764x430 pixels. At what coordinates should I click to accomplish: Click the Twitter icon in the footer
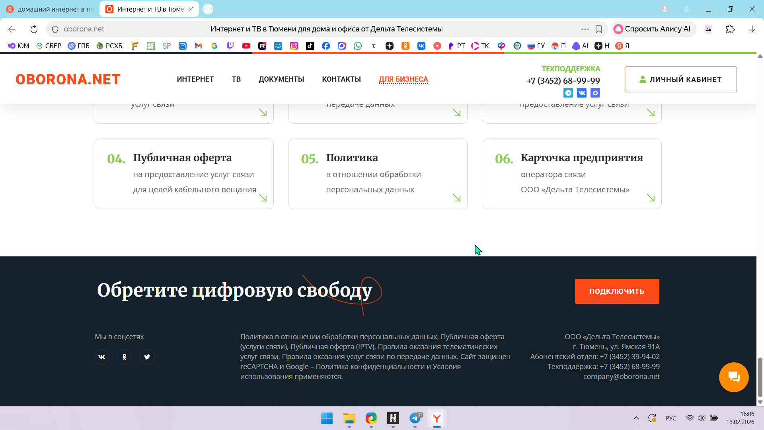point(147,357)
